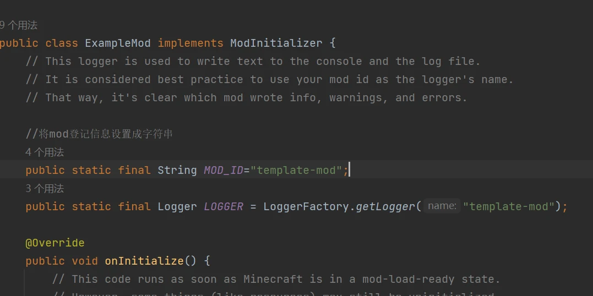The height and width of the screenshot is (296, 593).
Task: Click the @Override annotation
Action: 55,243
